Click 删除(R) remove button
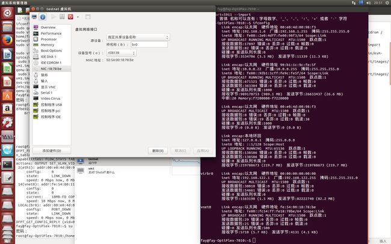Viewport: 391px width, 244px height. tap(158, 151)
